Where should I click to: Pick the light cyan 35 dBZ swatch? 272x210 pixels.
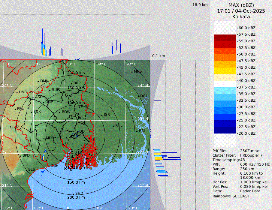click(x=225, y=91)
